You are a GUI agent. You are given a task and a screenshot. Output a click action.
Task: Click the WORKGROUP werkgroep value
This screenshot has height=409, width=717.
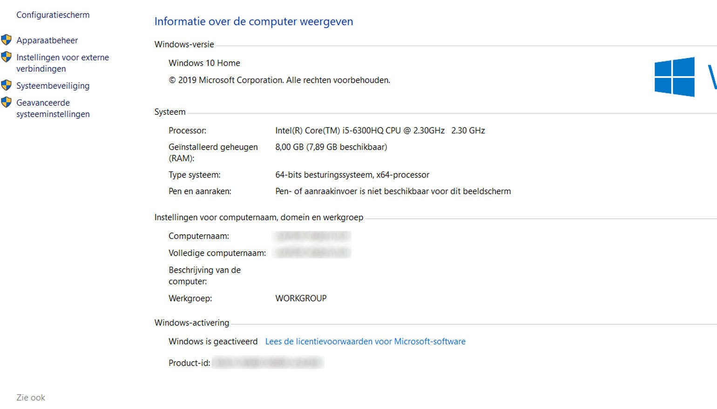[301, 298]
